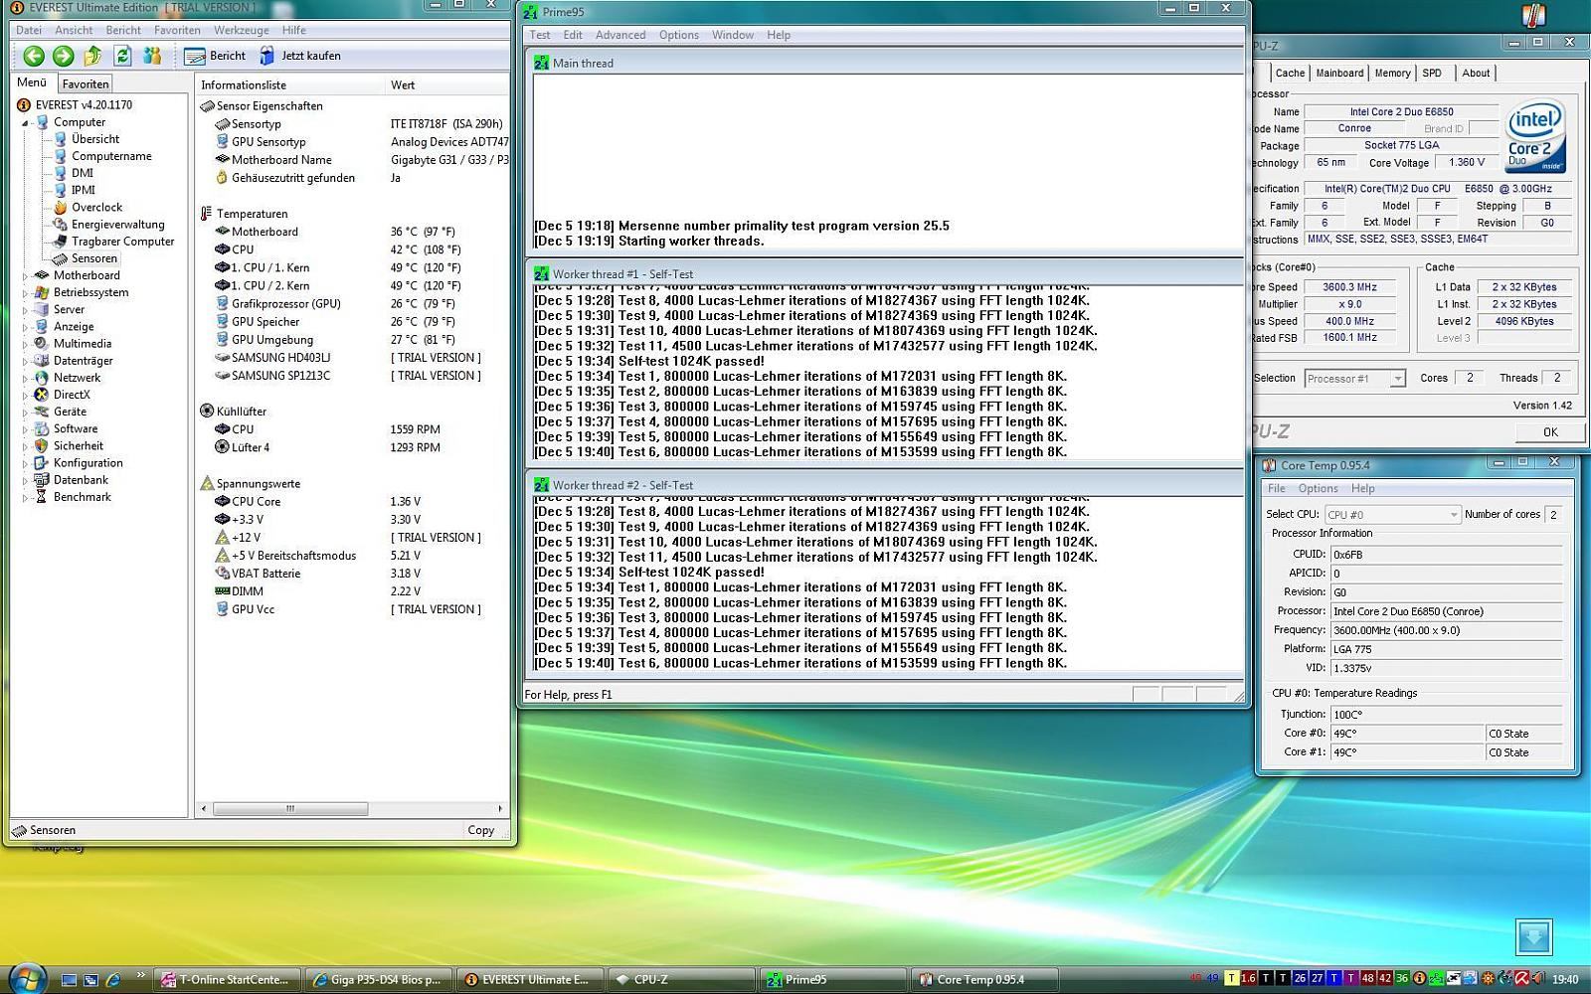The height and width of the screenshot is (994, 1591).
Task: Open the Windows Start orb
Action: [x=27, y=978]
